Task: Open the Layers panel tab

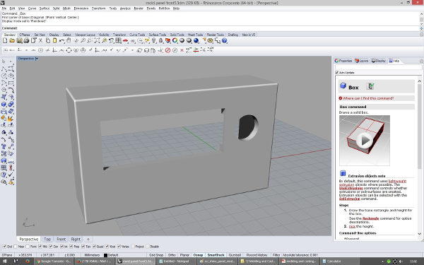Action: (x=362, y=61)
